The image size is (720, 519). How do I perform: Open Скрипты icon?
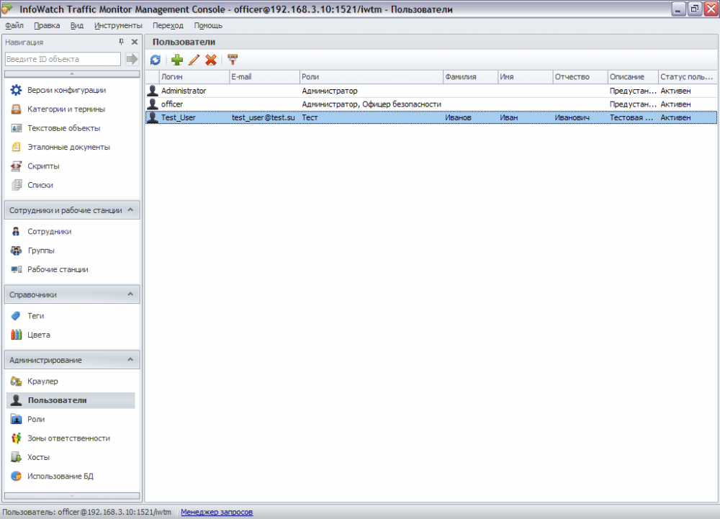(16, 166)
